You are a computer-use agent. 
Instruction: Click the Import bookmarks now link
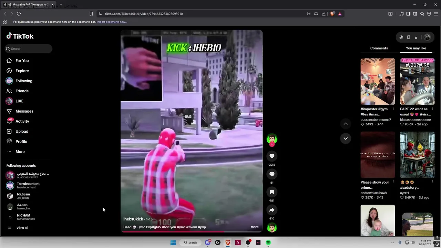[112, 22]
